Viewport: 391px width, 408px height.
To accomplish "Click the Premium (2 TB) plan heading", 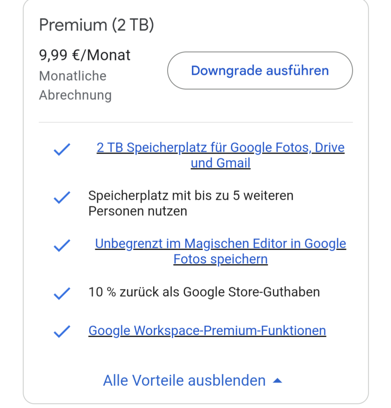I will point(96,25).
